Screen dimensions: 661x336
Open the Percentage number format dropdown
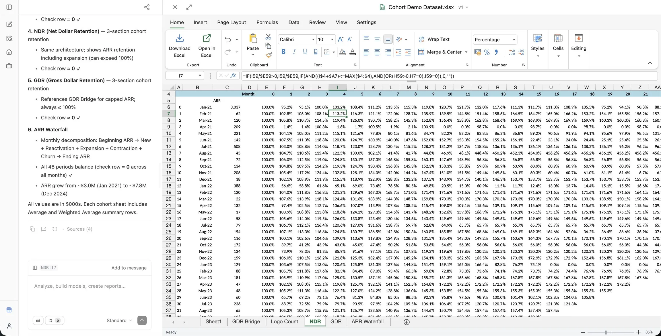[514, 39]
